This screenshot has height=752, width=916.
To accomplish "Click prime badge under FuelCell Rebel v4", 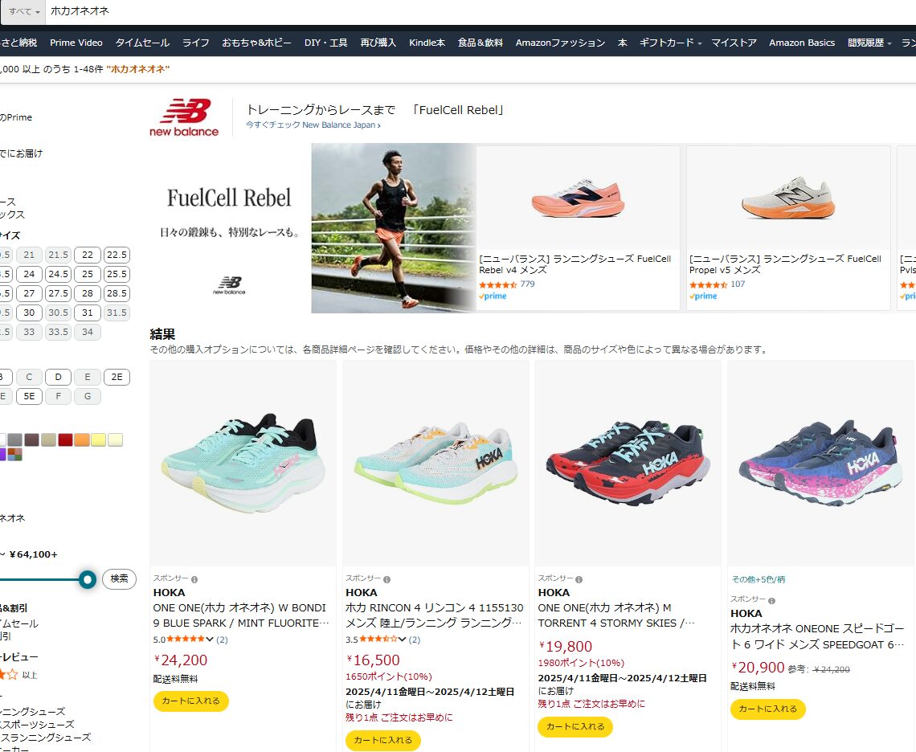I will (493, 296).
